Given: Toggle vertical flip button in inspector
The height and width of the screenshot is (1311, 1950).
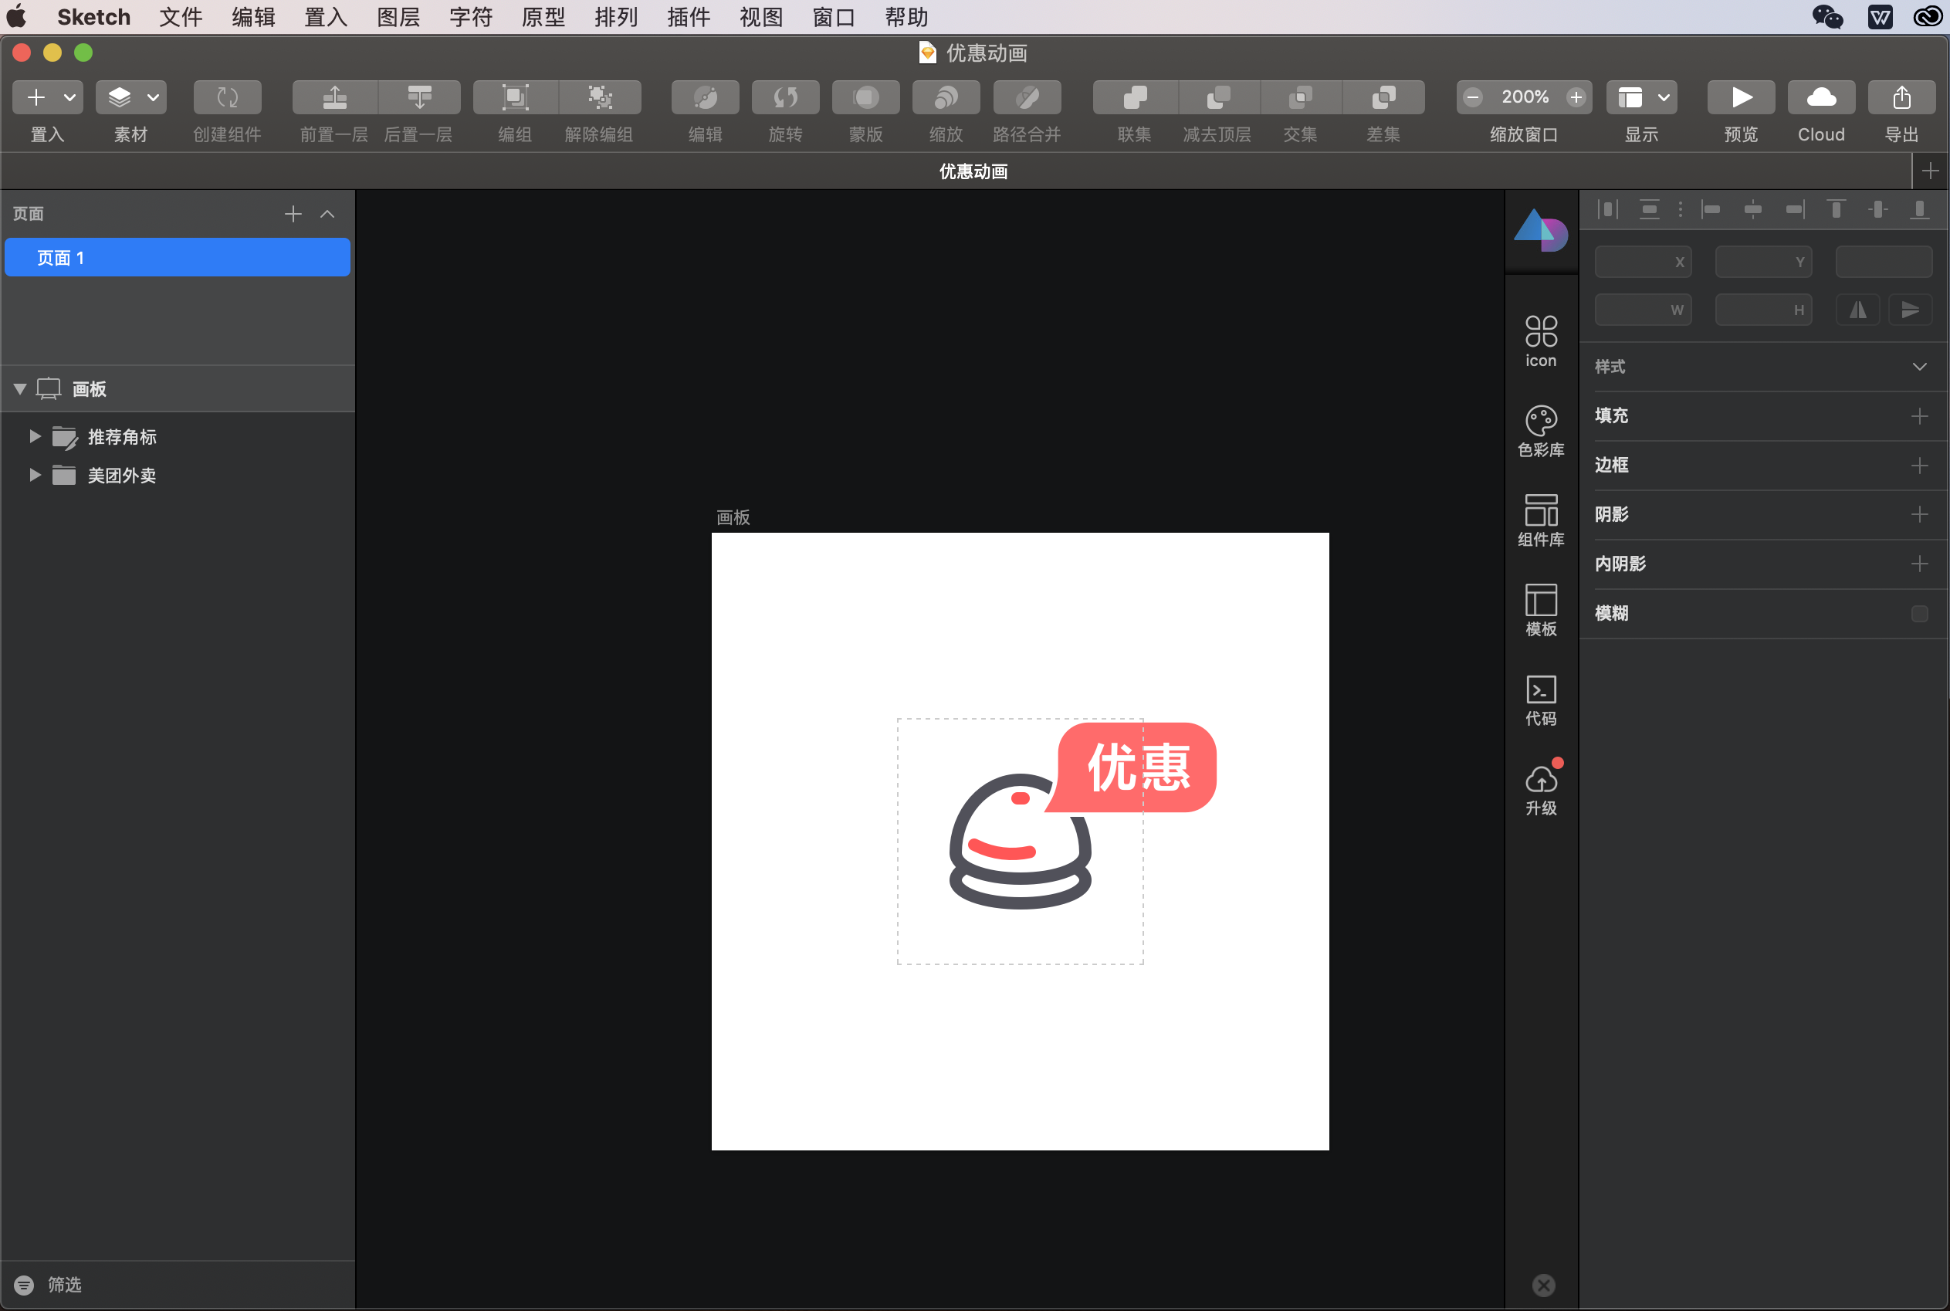Looking at the screenshot, I should pyautogui.click(x=1910, y=310).
